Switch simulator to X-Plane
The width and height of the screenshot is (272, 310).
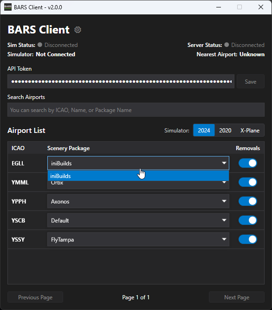[x=250, y=130]
